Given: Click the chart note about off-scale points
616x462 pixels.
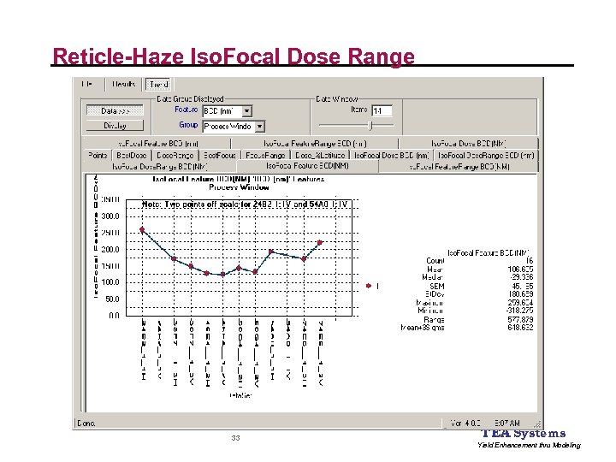Looking at the screenshot, I should point(245,204).
